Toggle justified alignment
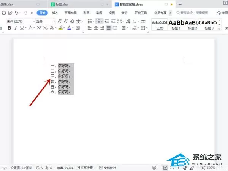The height and width of the screenshot is (171, 228). (109, 28)
